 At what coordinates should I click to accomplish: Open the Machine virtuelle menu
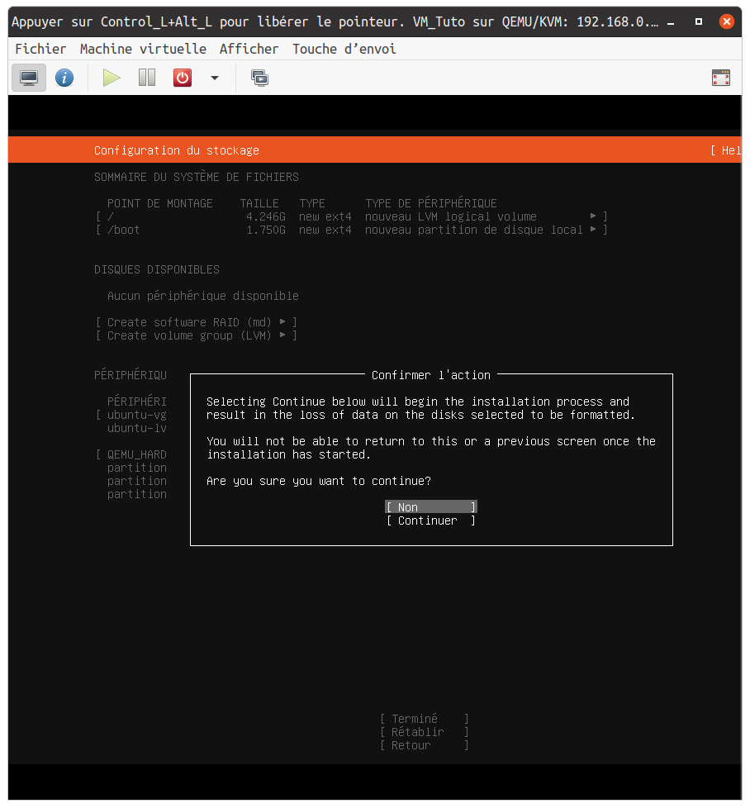pyautogui.click(x=143, y=49)
